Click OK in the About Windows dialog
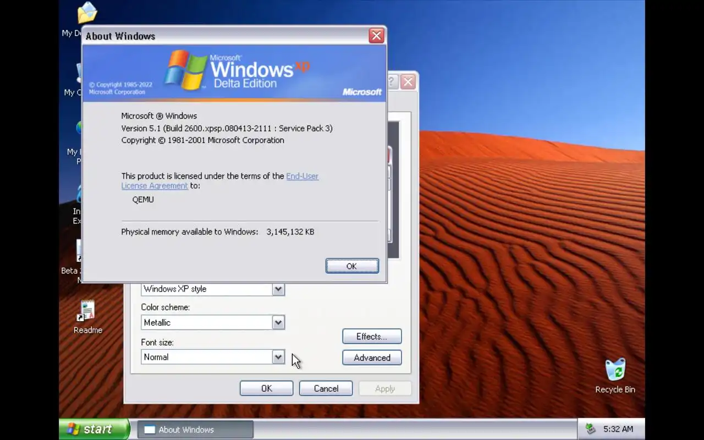 352,266
